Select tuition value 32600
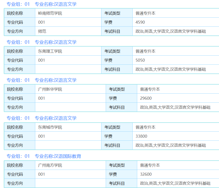Viewport: 219px width, 188px height. point(146,174)
